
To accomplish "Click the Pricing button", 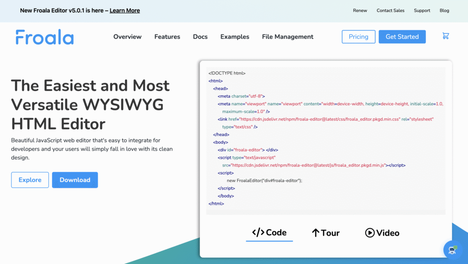I will click(358, 37).
